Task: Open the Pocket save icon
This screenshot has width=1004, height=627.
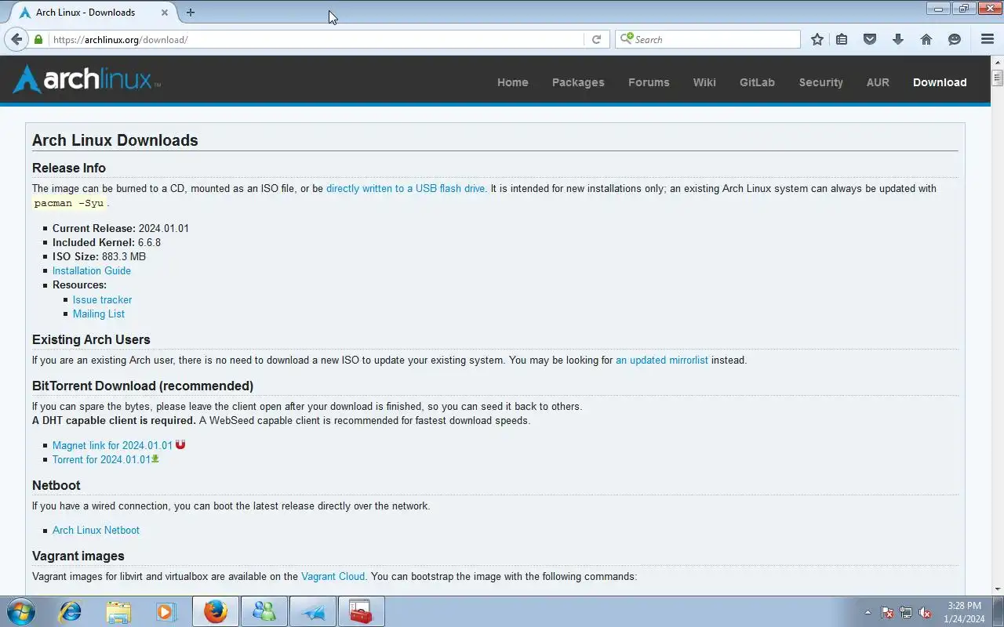Action: click(x=870, y=39)
